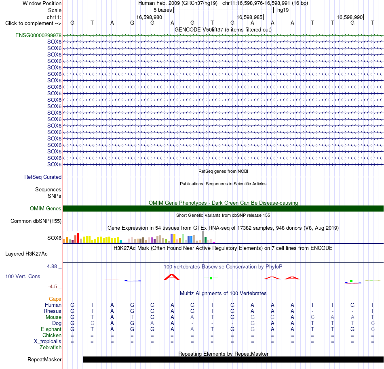
Task: Click the Mouse alignment row label
Action: (x=54, y=317)
